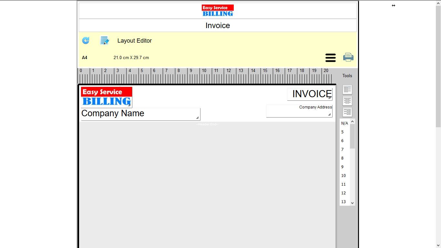
Task: Click the Easy Service Billing header logo
Action: click(x=218, y=10)
